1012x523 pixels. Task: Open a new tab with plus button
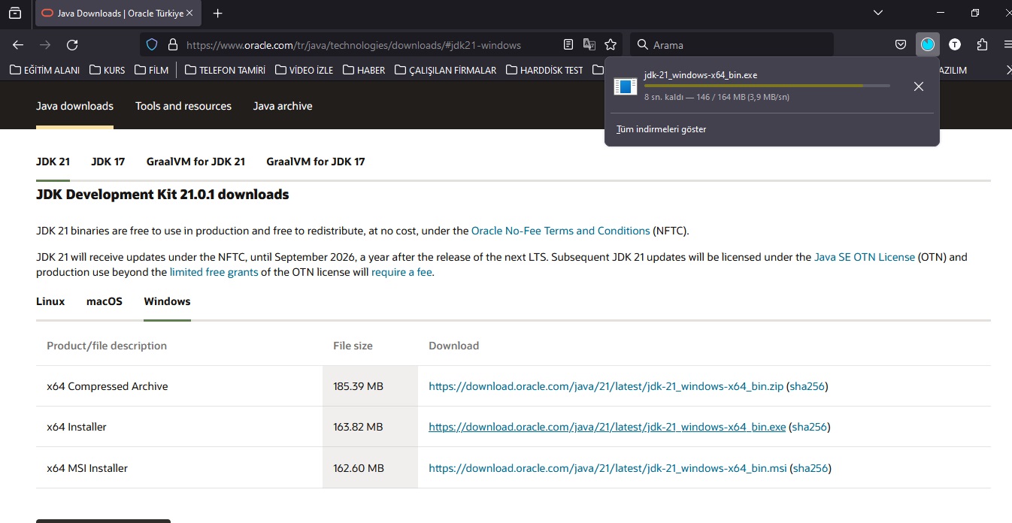pos(217,14)
